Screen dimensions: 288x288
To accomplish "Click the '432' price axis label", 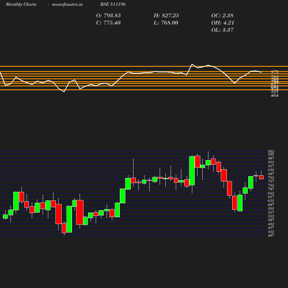I will click(271, 232).
